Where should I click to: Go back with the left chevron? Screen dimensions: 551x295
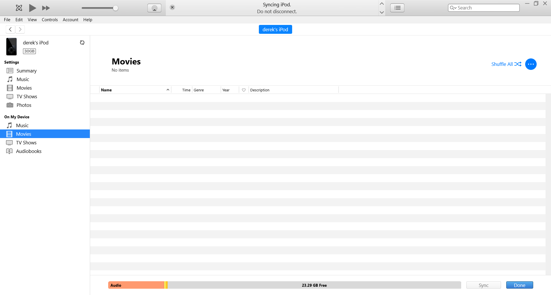click(x=10, y=29)
